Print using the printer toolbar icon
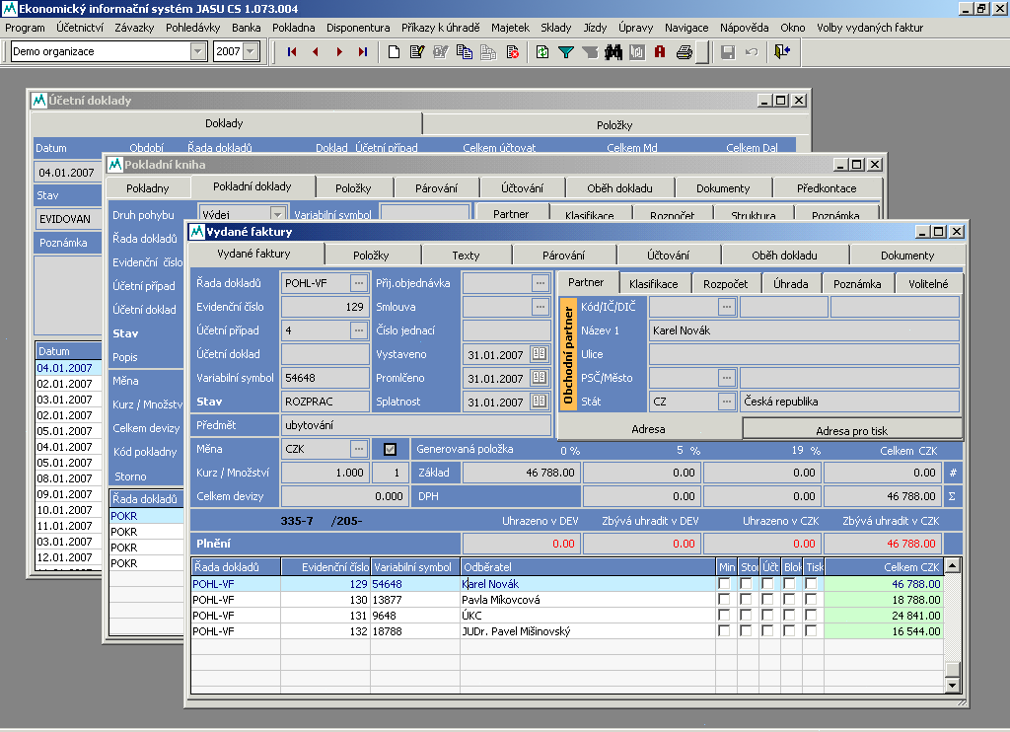 684,52
